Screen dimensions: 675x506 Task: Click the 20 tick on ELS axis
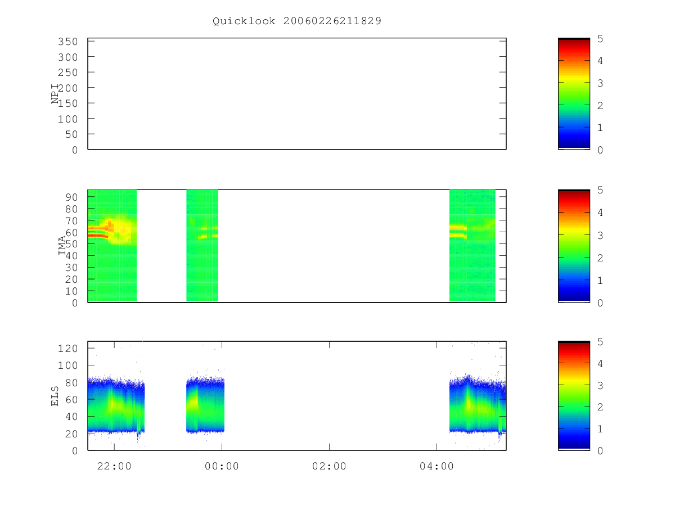pos(71,434)
